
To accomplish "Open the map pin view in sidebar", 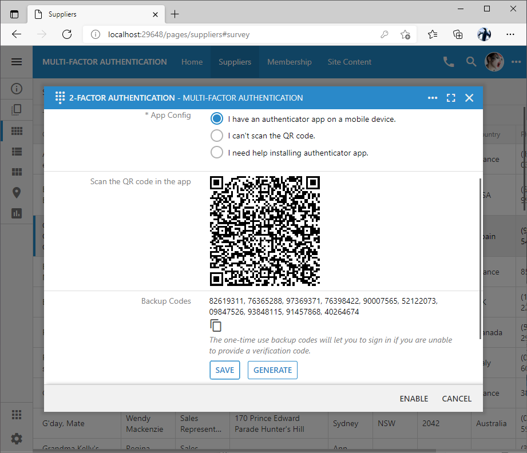I will [x=17, y=193].
